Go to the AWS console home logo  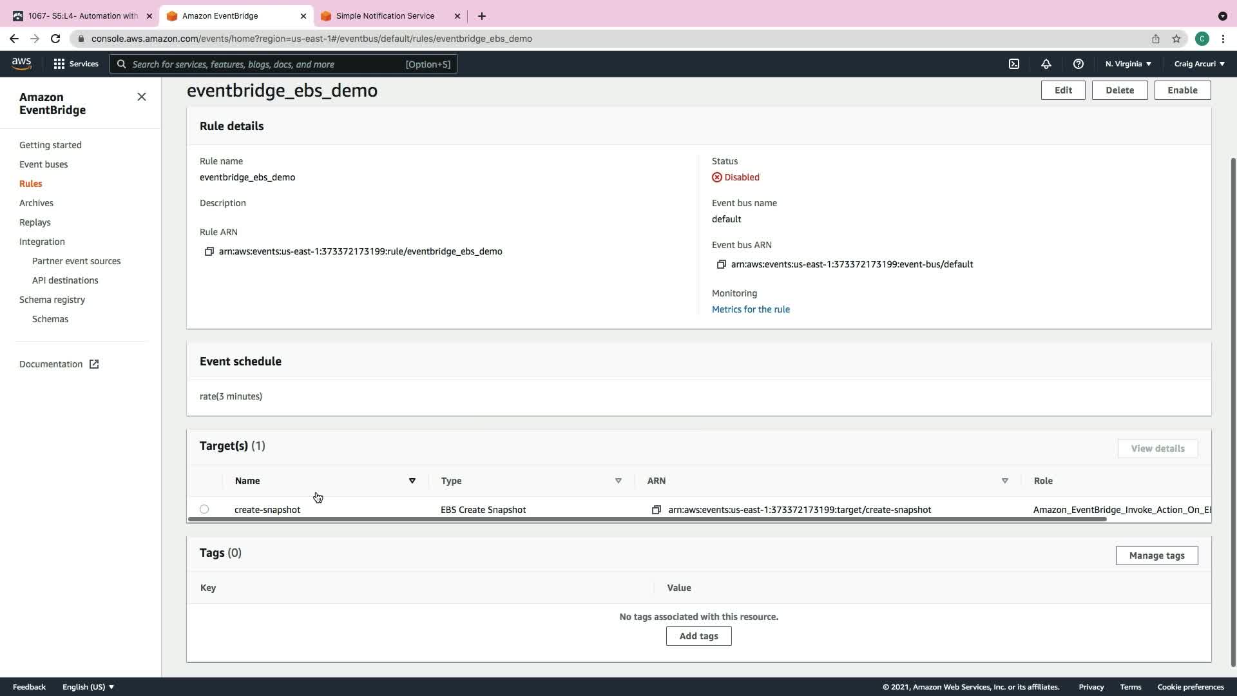(x=21, y=63)
